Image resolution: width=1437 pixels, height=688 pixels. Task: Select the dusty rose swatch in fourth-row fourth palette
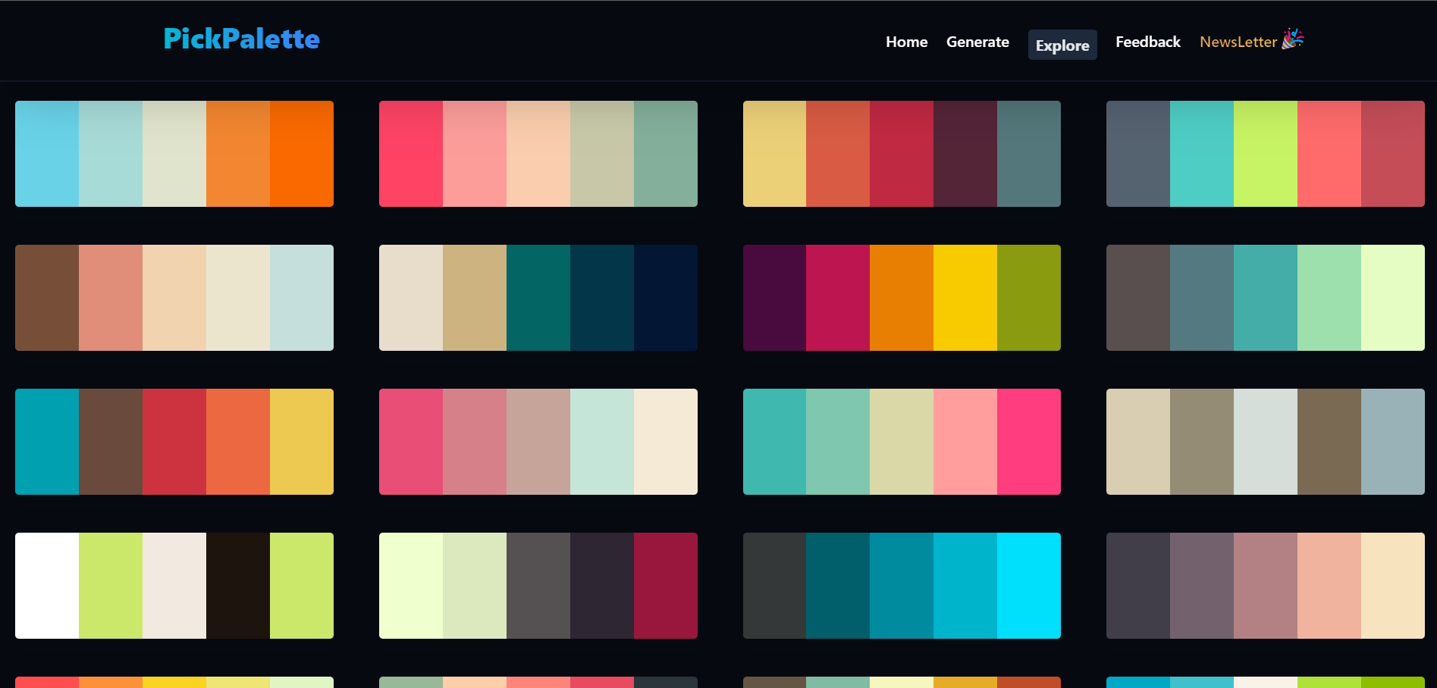click(x=1266, y=586)
